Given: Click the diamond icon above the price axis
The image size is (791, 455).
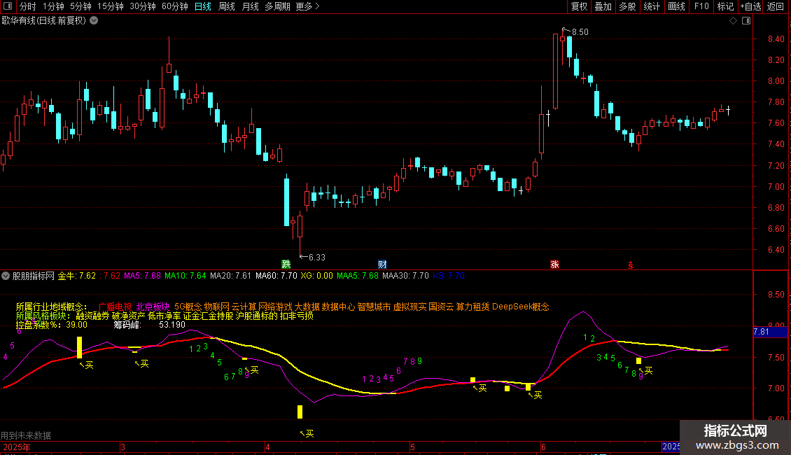Looking at the screenshot, I should coord(734,21).
